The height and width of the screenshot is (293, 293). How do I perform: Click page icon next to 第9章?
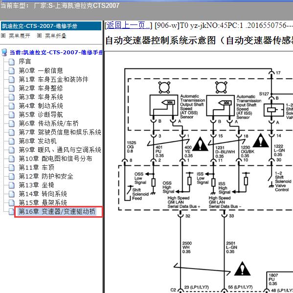[12, 150]
